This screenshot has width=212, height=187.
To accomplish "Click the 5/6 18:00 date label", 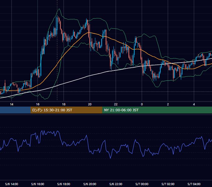I will click(64, 184).
